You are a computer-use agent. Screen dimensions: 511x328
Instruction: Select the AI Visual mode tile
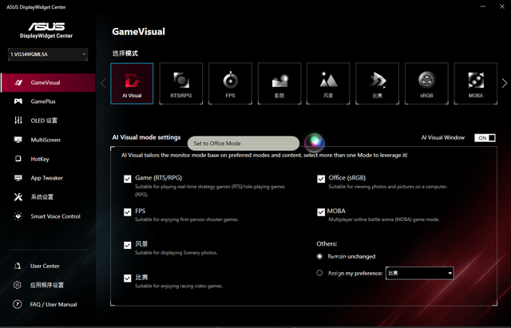point(132,83)
